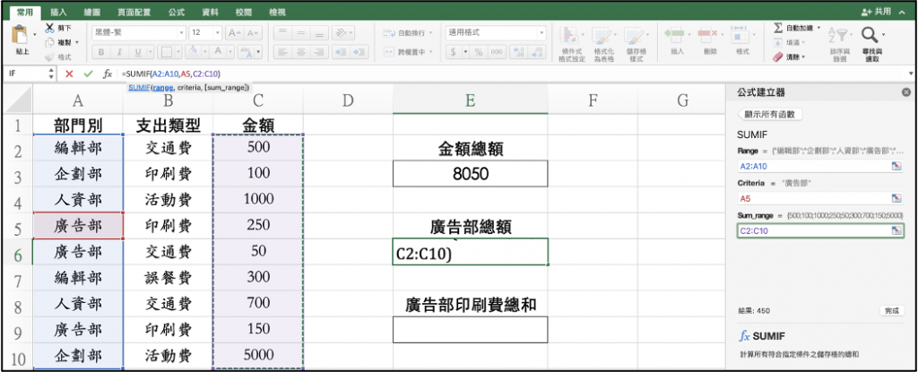Screen dimensions: 918x372
Task: Click the fx insert function icon
Action: click(x=108, y=74)
